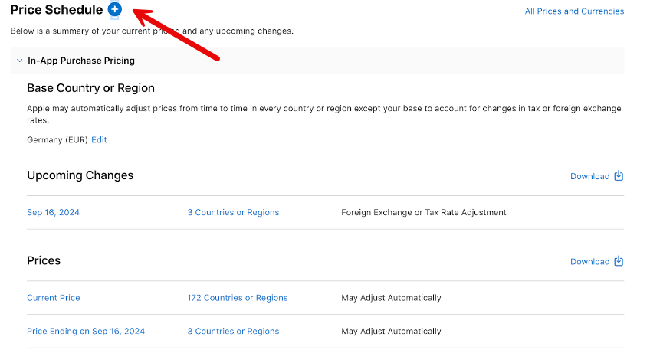
Task: View 3 Countries or Regions under Upcoming Changes
Action: [x=233, y=212]
